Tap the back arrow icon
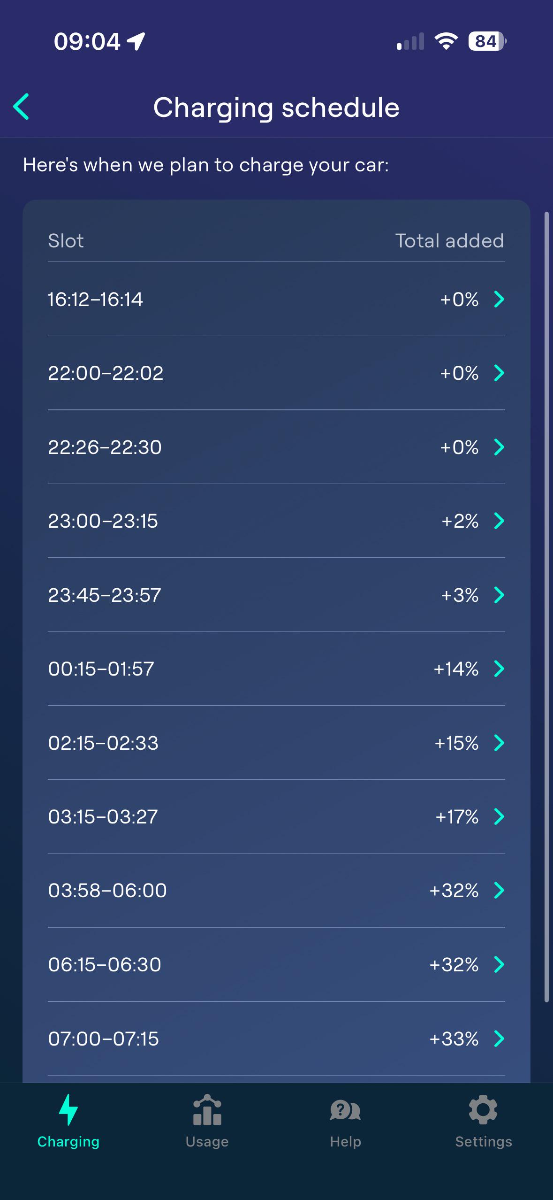 (22, 107)
